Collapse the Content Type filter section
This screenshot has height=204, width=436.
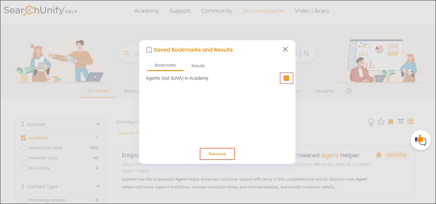[x=98, y=186]
